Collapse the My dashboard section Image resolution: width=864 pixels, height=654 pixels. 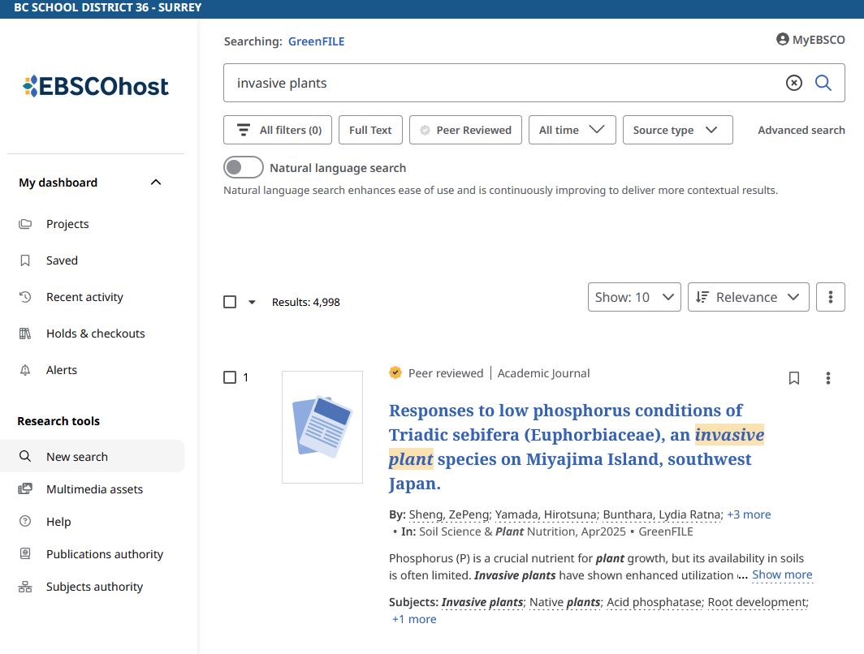(156, 183)
